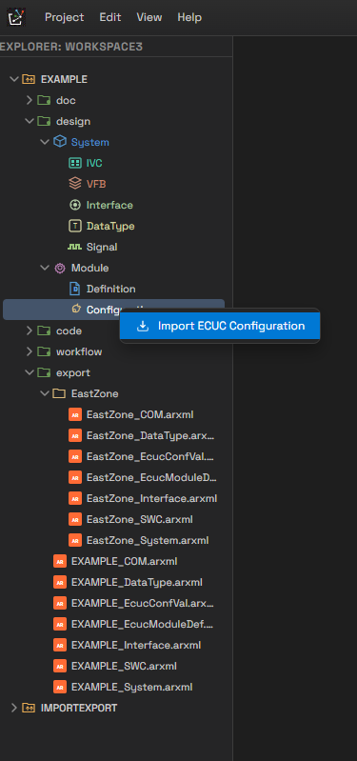The height and width of the screenshot is (761, 357).
Task: Select the highlighted Configuration tree row
Action: (113, 310)
